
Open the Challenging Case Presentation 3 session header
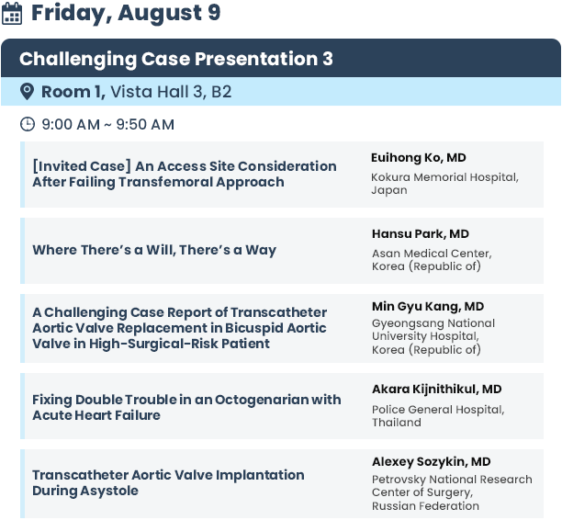pos(281,58)
